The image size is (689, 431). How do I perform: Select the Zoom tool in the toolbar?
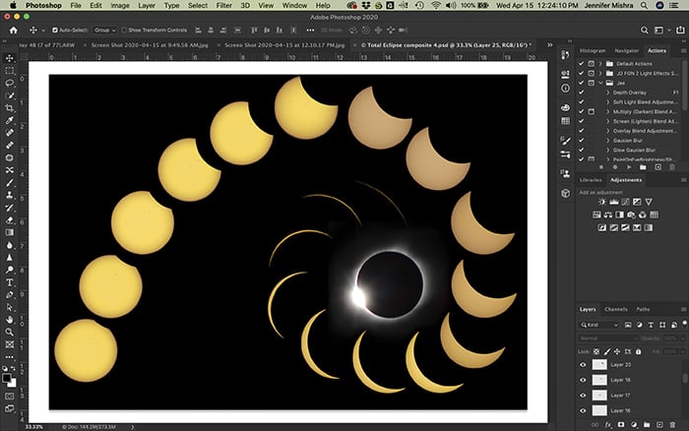point(9,332)
